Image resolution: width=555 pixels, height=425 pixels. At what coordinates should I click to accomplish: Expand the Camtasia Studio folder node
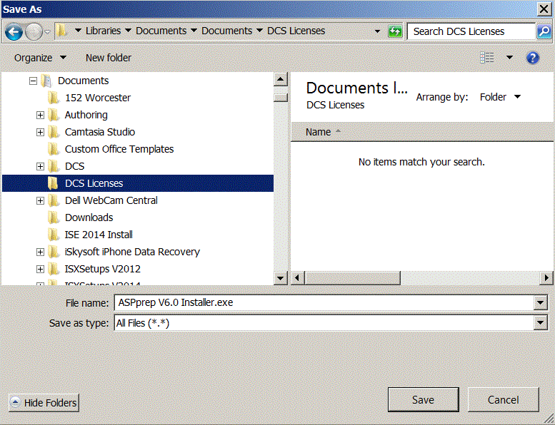[x=40, y=132]
